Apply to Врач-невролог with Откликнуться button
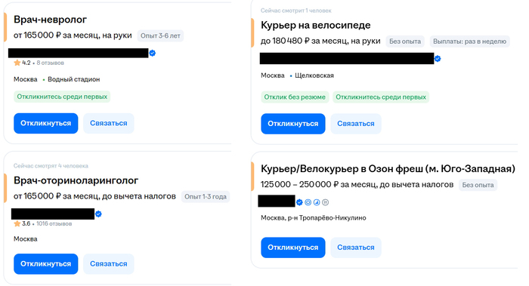Image resolution: width=529 pixels, height=286 pixels. pyautogui.click(x=46, y=123)
